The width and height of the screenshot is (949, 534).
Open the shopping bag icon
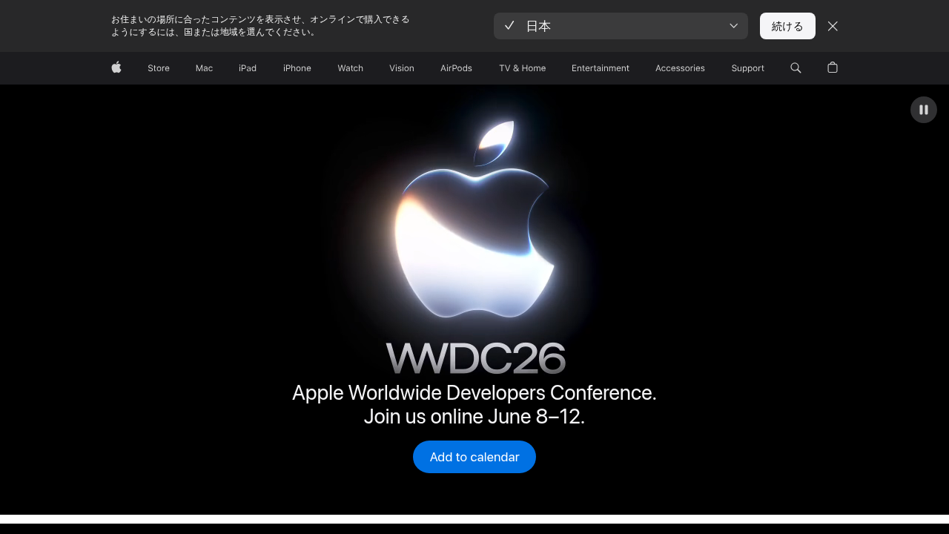coord(833,67)
